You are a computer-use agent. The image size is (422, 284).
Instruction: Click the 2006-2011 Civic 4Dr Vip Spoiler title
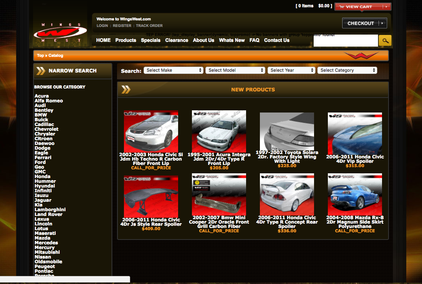355,159
